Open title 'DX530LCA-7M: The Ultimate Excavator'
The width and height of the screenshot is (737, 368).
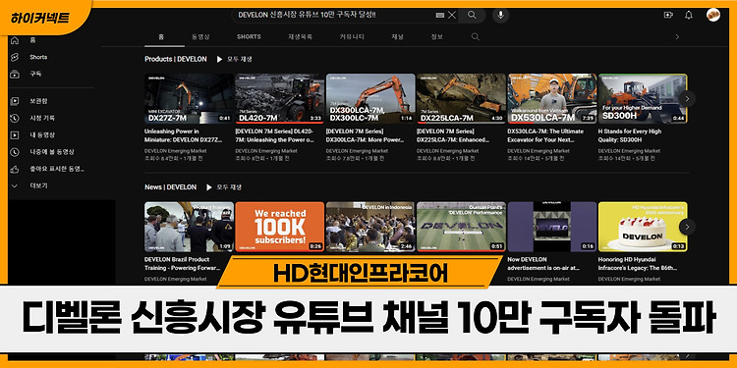(545, 135)
